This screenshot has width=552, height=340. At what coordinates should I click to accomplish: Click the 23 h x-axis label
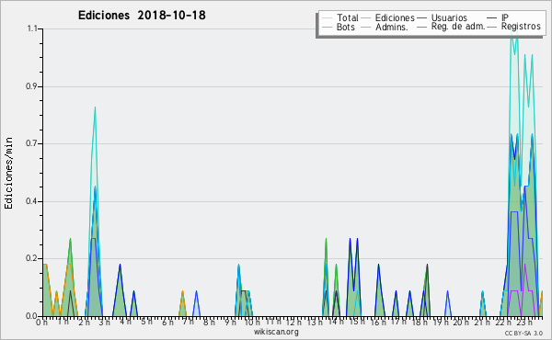tap(524, 323)
